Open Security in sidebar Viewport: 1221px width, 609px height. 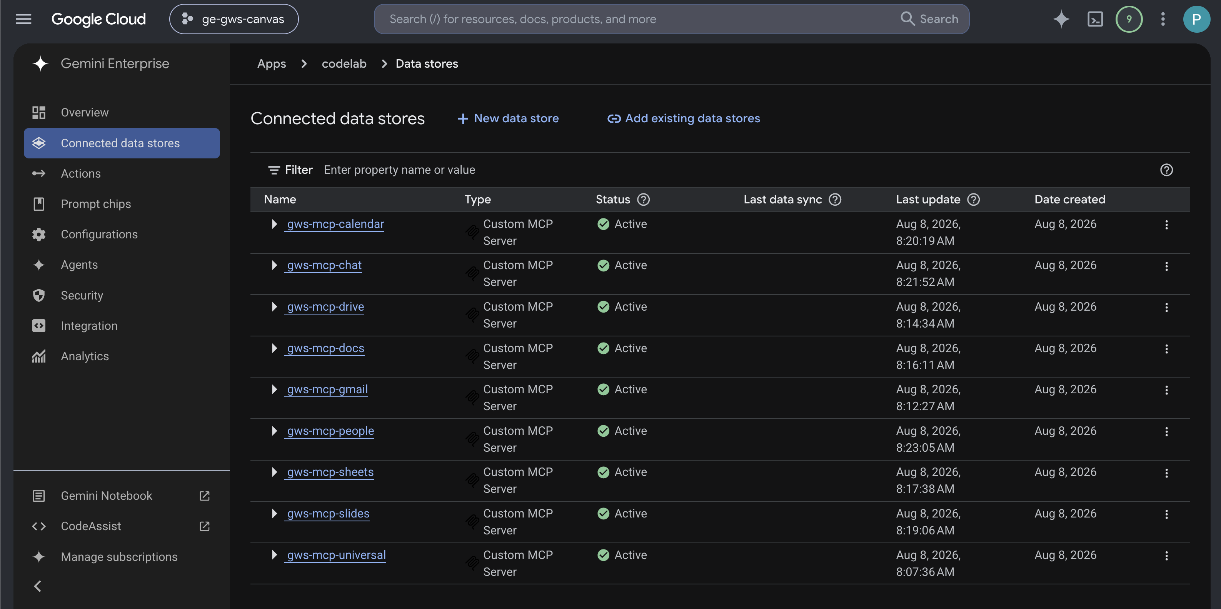tap(122, 295)
